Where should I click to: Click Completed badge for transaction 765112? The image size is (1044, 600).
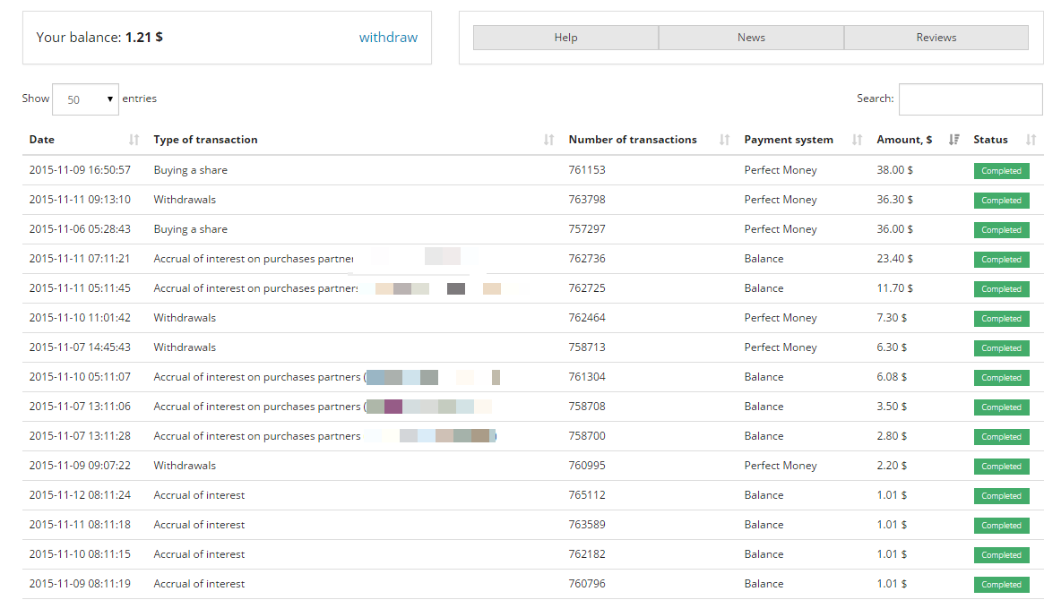[1001, 496]
